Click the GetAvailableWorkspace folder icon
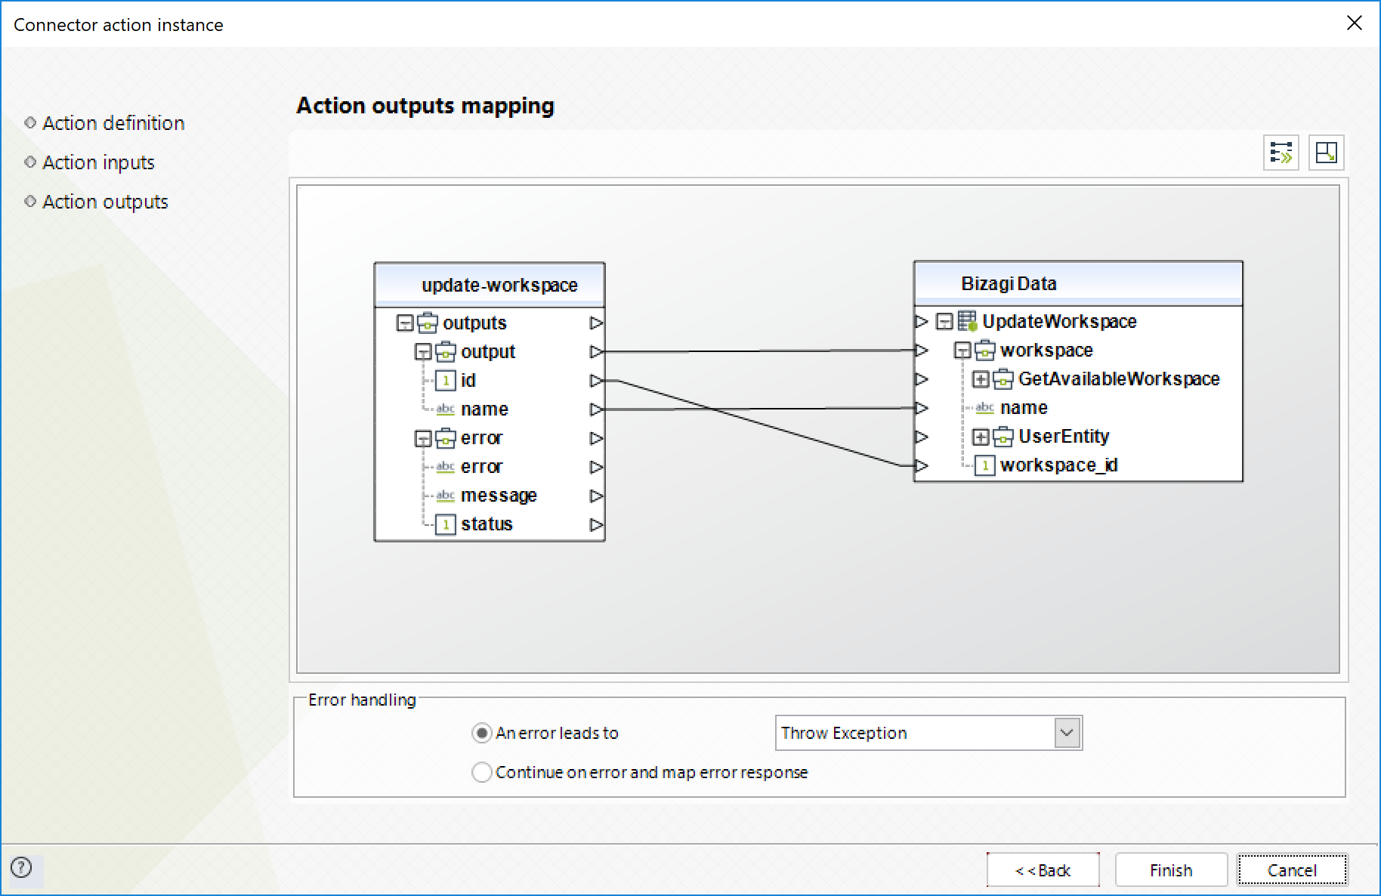1381x896 pixels. tap(1003, 378)
